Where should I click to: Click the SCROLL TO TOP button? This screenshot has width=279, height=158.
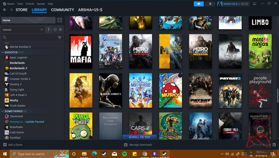pos(139,137)
